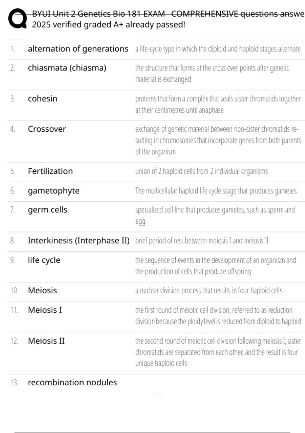Select the 'gametophyte' term
This screenshot has height=433, width=305.
pos(54,191)
